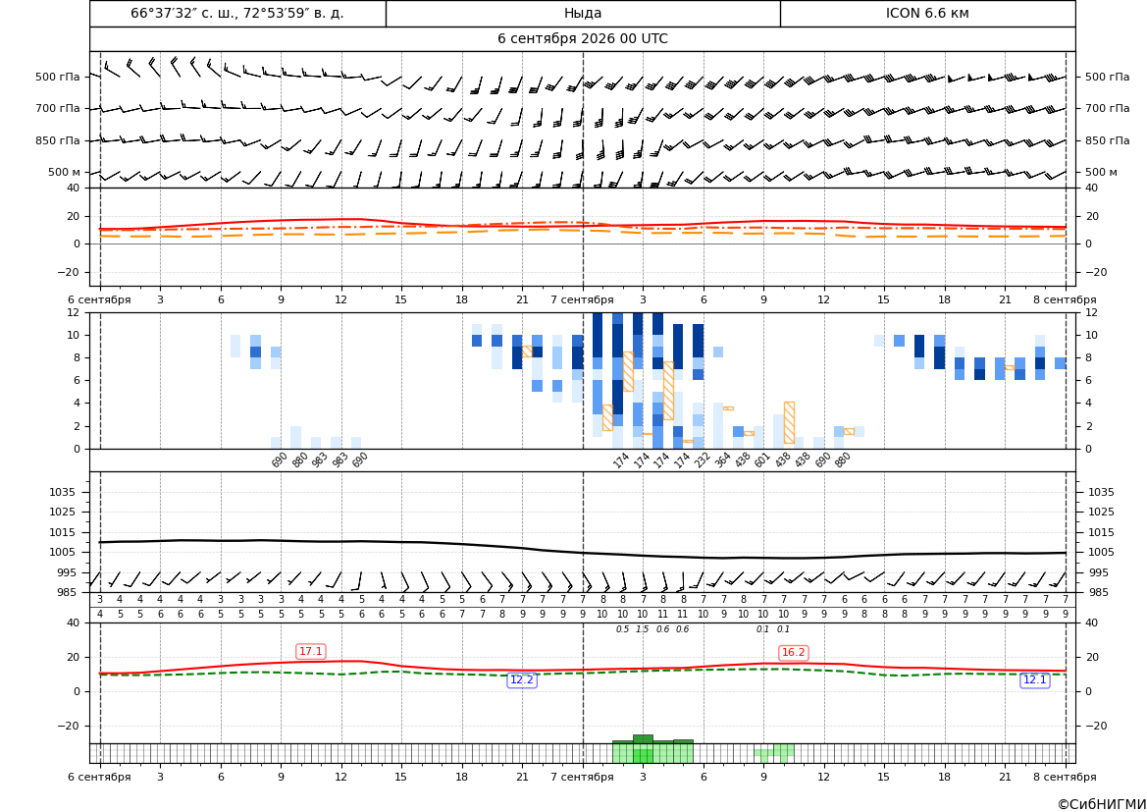Click the 8 сентября label on bottom axis
The width and height of the screenshot is (1147, 812).
(x=1065, y=777)
